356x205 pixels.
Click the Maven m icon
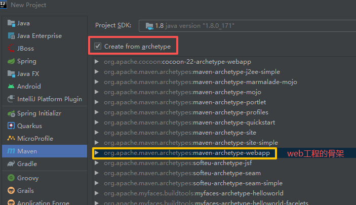[11, 151]
